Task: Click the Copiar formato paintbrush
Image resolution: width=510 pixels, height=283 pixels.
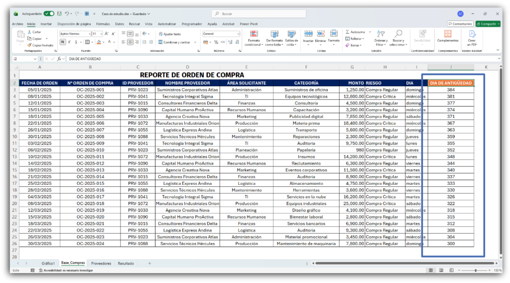Action: click(30, 45)
